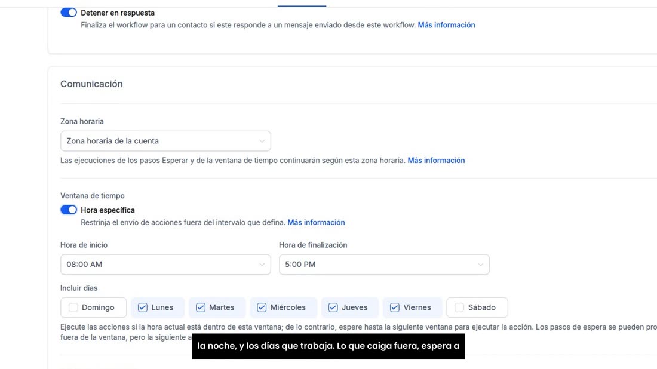Click the Comunicación section heading

click(91, 84)
